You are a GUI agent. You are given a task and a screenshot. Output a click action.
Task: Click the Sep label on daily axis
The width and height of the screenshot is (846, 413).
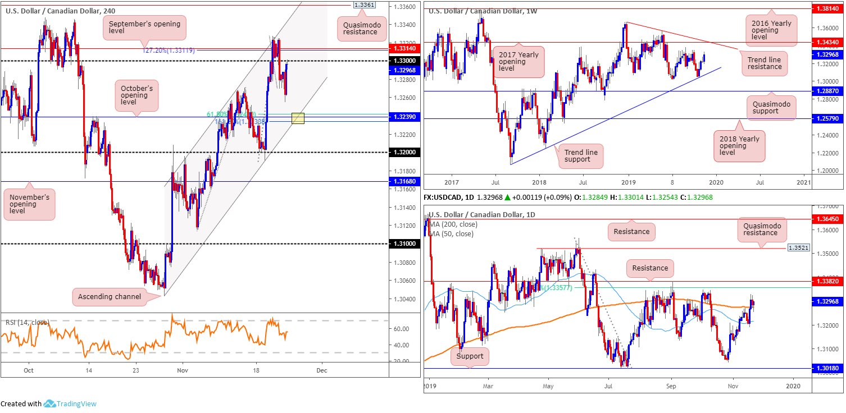click(x=671, y=387)
